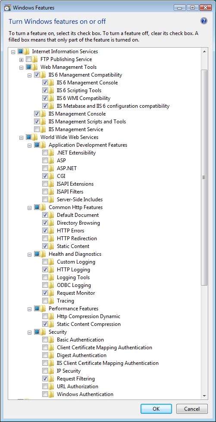This screenshot has height=422, width=216.
Task: Click the Tracing folder icon
Action: 51,301
